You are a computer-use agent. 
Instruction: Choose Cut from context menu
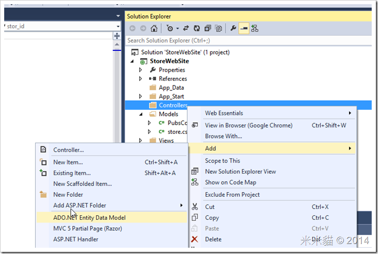(272, 207)
